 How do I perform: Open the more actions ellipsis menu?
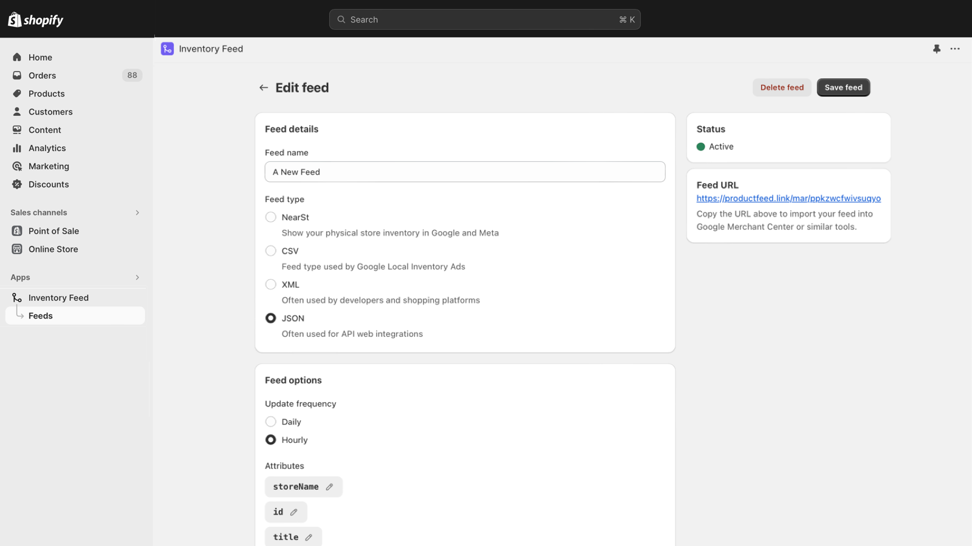[x=954, y=49]
